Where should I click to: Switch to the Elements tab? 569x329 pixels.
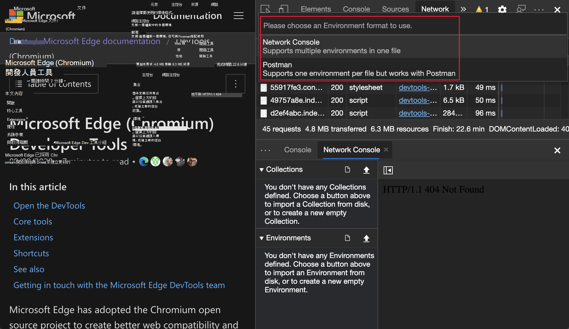tap(316, 9)
